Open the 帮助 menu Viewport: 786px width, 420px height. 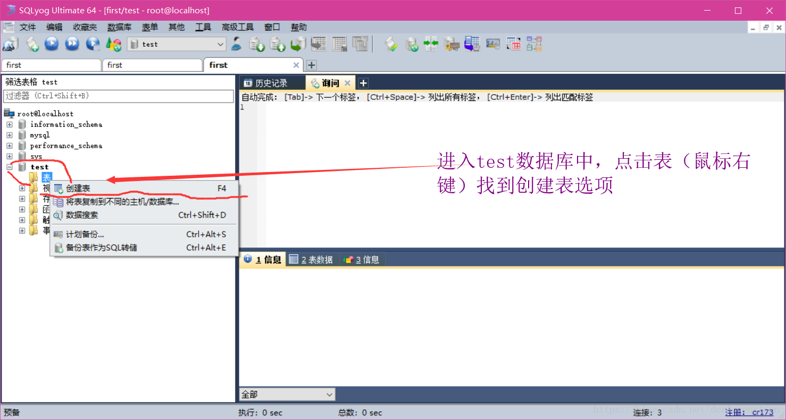(x=299, y=27)
